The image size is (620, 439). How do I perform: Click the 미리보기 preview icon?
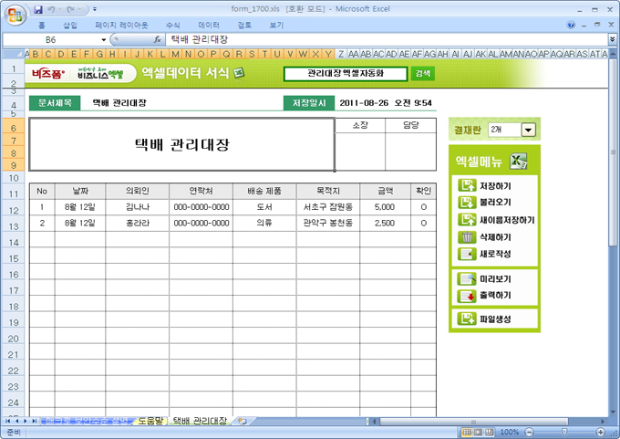point(467,278)
